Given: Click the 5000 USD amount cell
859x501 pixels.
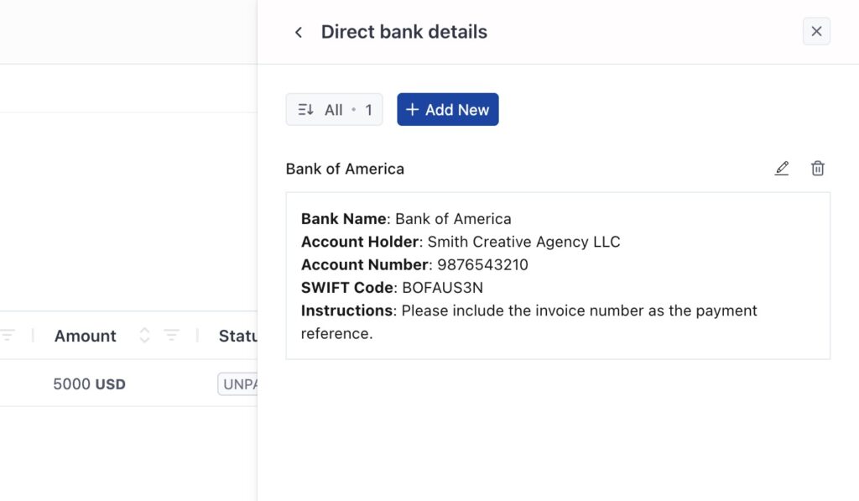Looking at the screenshot, I should pyautogui.click(x=89, y=384).
